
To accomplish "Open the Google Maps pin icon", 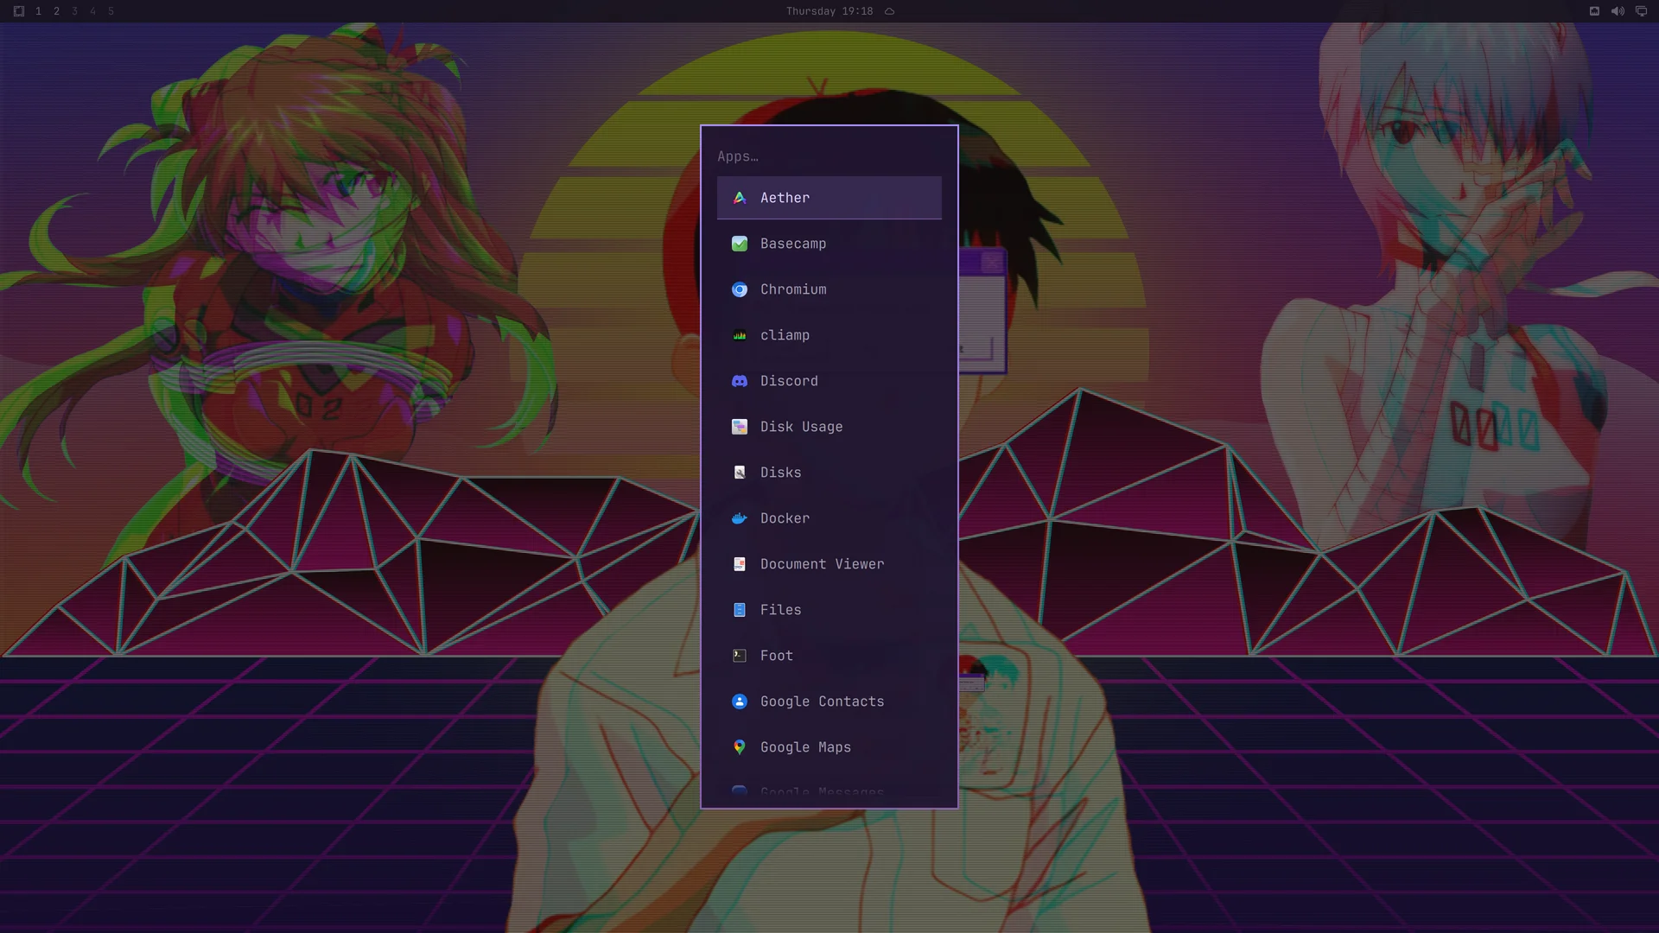I will point(740,747).
